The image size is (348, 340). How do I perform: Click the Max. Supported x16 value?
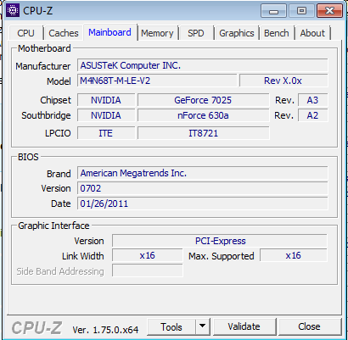pos(294,255)
